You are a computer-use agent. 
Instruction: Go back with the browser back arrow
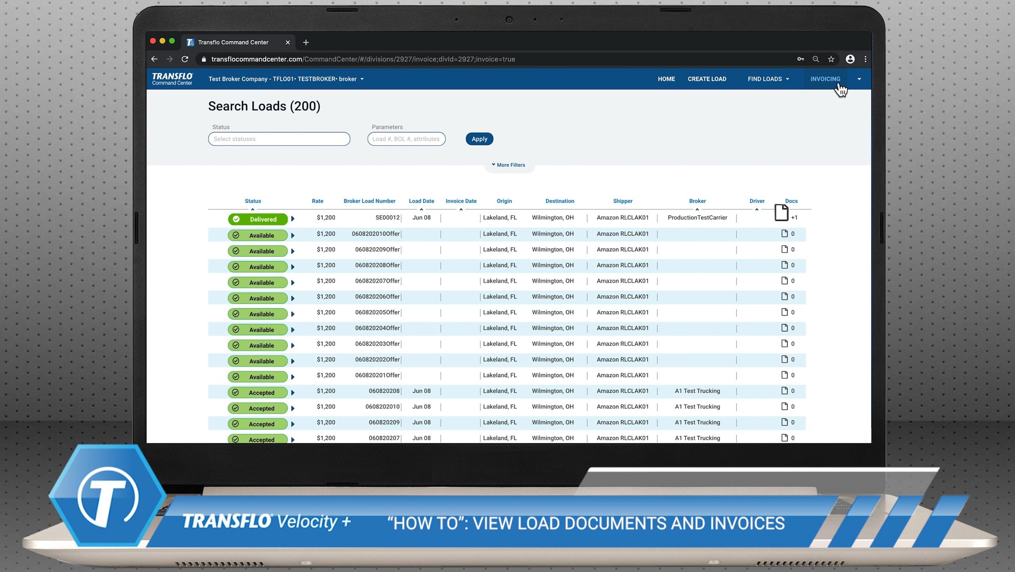tap(154, 59)
